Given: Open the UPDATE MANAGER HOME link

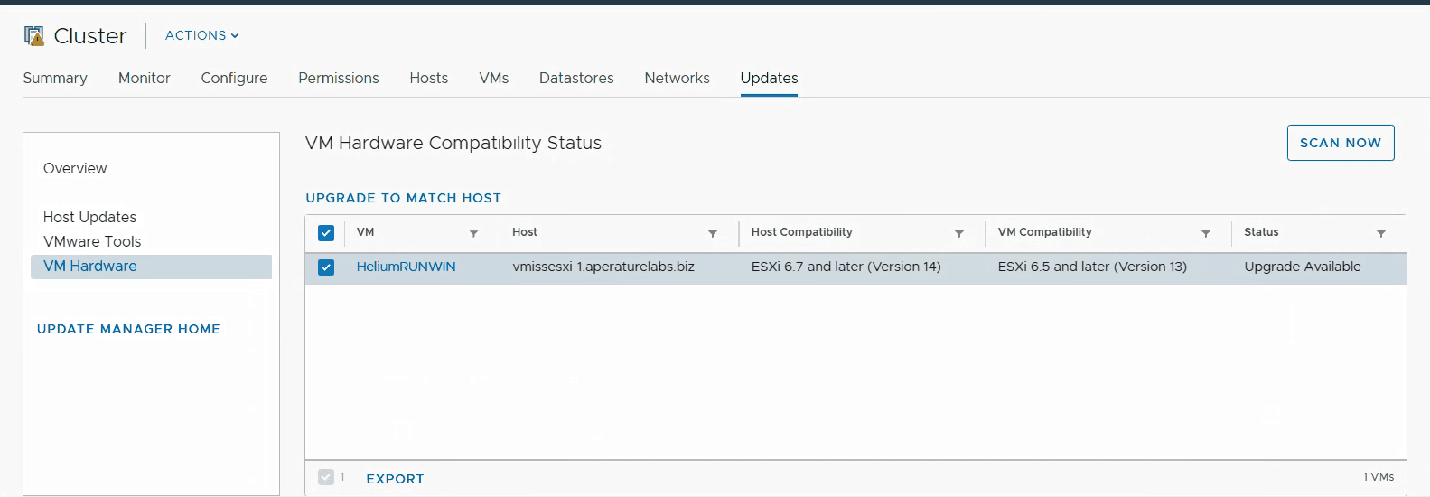Looking at the screenshot, I should click(x=128, y=329).
